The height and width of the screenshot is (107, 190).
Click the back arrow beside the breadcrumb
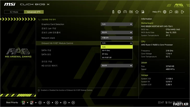tap(39, 20)
